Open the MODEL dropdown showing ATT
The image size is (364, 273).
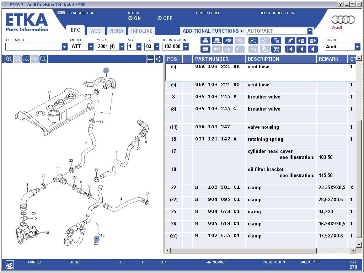point(91,47)
